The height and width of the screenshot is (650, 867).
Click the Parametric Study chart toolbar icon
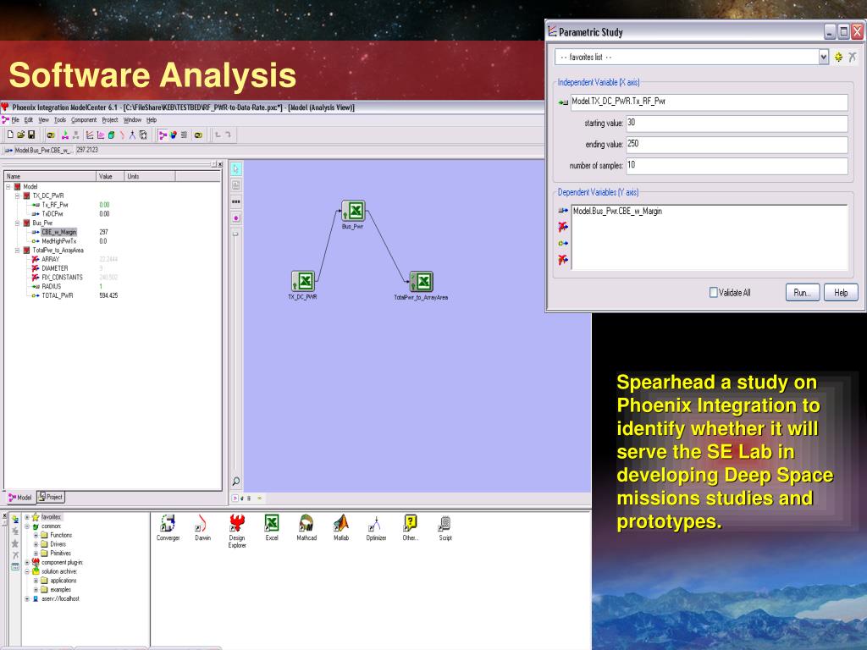(90, 135)
